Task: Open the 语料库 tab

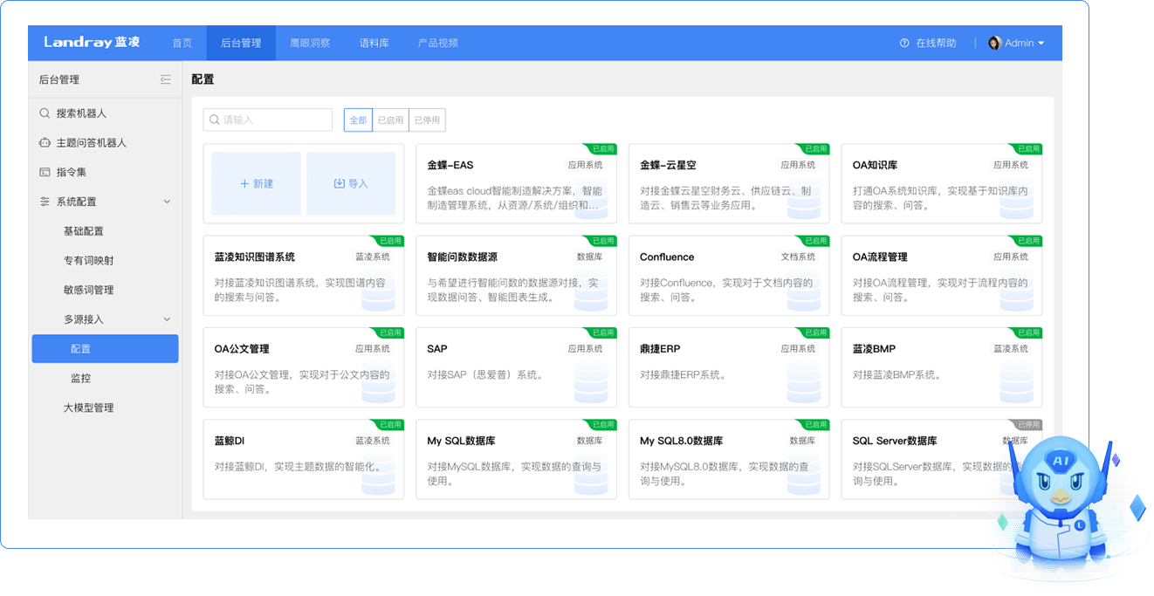Action: point(374,43)
